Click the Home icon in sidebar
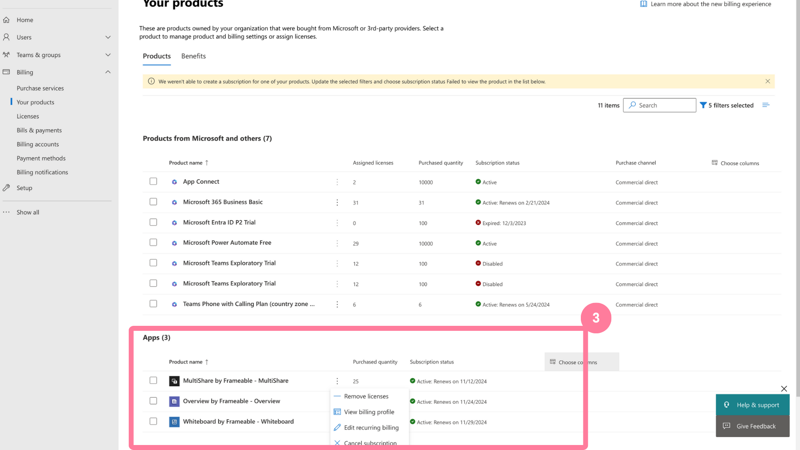This screenshot has width=800, height=450. click(x=6, y=20)
